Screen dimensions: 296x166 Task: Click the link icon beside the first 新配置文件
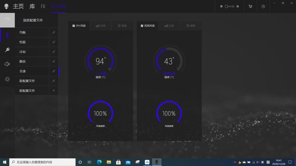coord(53,81)
